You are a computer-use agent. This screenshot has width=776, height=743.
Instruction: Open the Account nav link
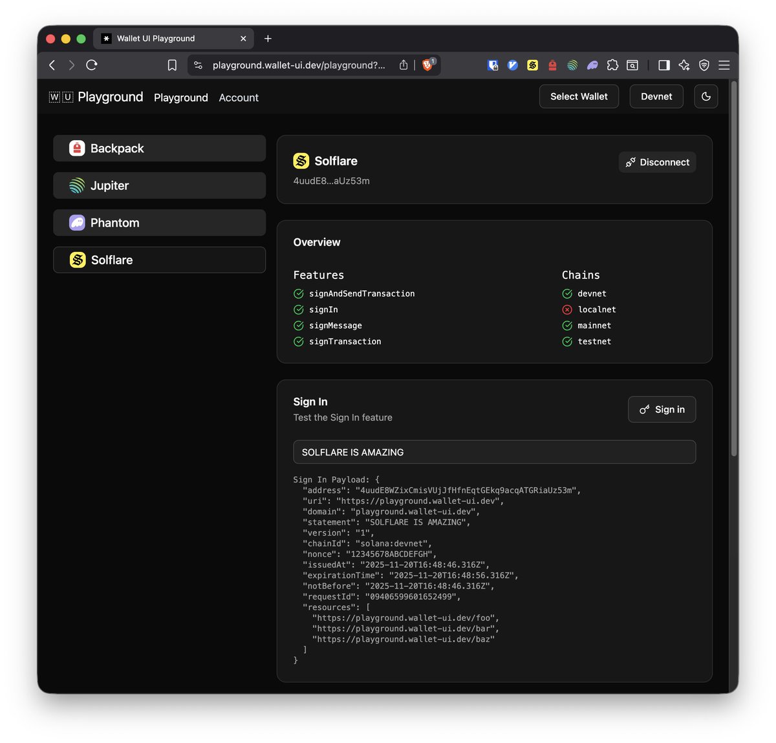(239, 98)
